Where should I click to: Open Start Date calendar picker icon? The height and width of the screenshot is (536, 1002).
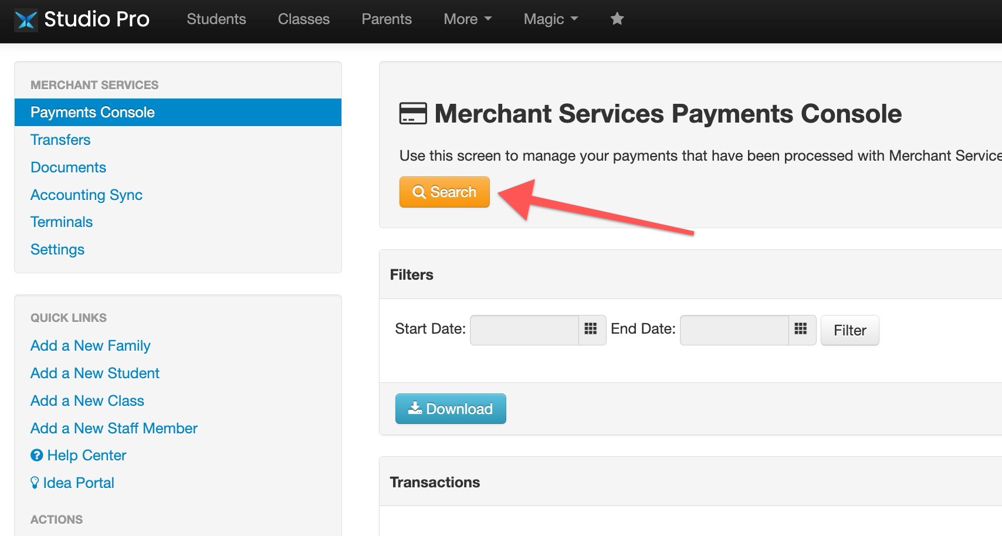(x=591, y=330)
